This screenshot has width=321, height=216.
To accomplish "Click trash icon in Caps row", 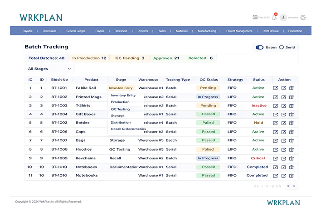I will (x=292, y=132).
